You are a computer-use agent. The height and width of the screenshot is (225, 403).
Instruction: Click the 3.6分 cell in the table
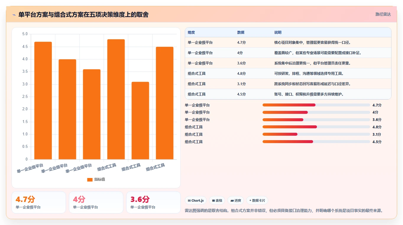click(241, 63)
